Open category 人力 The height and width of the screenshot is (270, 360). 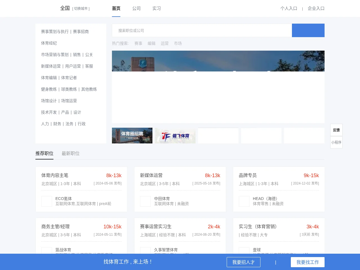[x=45, y=124]
